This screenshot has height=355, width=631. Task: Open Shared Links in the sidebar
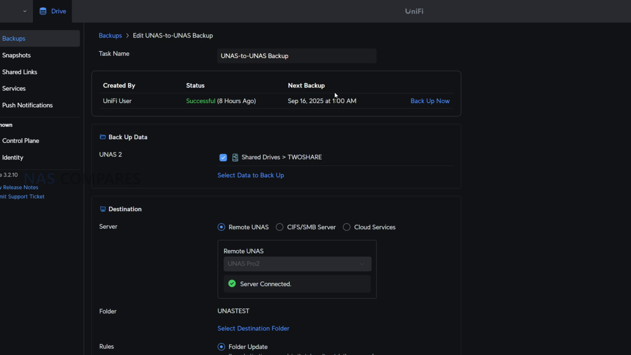(19, 72)
